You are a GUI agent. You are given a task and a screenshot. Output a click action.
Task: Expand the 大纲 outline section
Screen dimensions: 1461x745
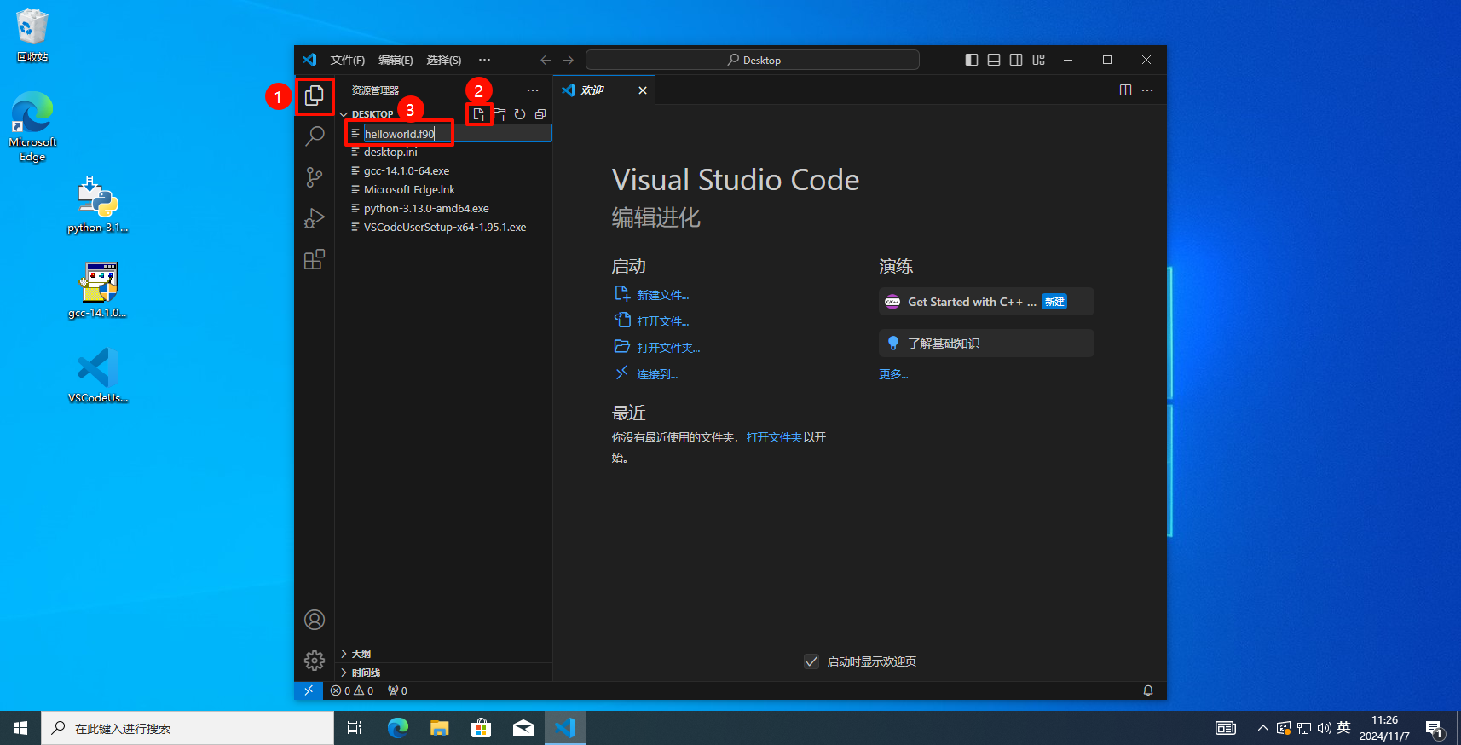[x=361, y=654]
